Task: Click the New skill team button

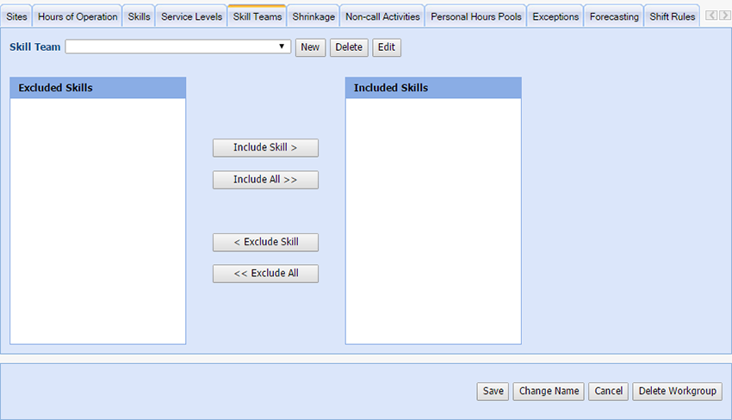Action: pos(310,47)
